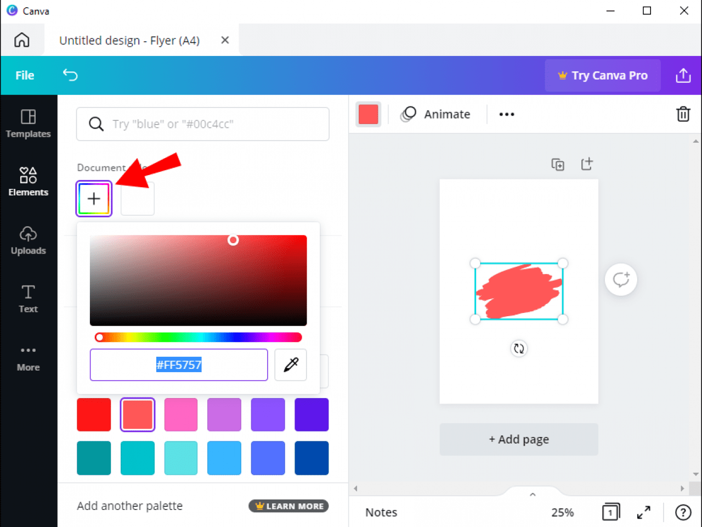The height and width of the screenshot is (527, 702).
Task: Minimize the Canva window
Action: pos(610,11)
